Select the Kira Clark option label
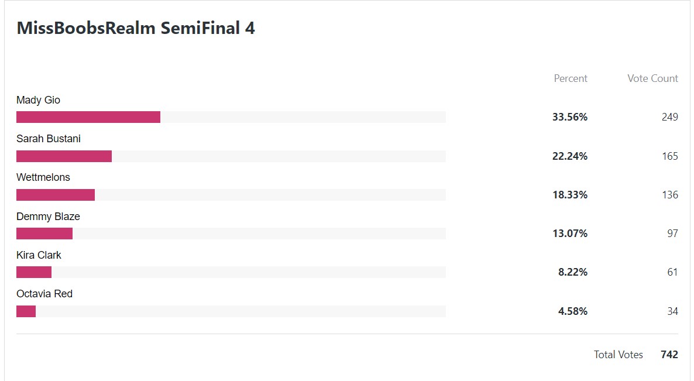 pos(39,255)
